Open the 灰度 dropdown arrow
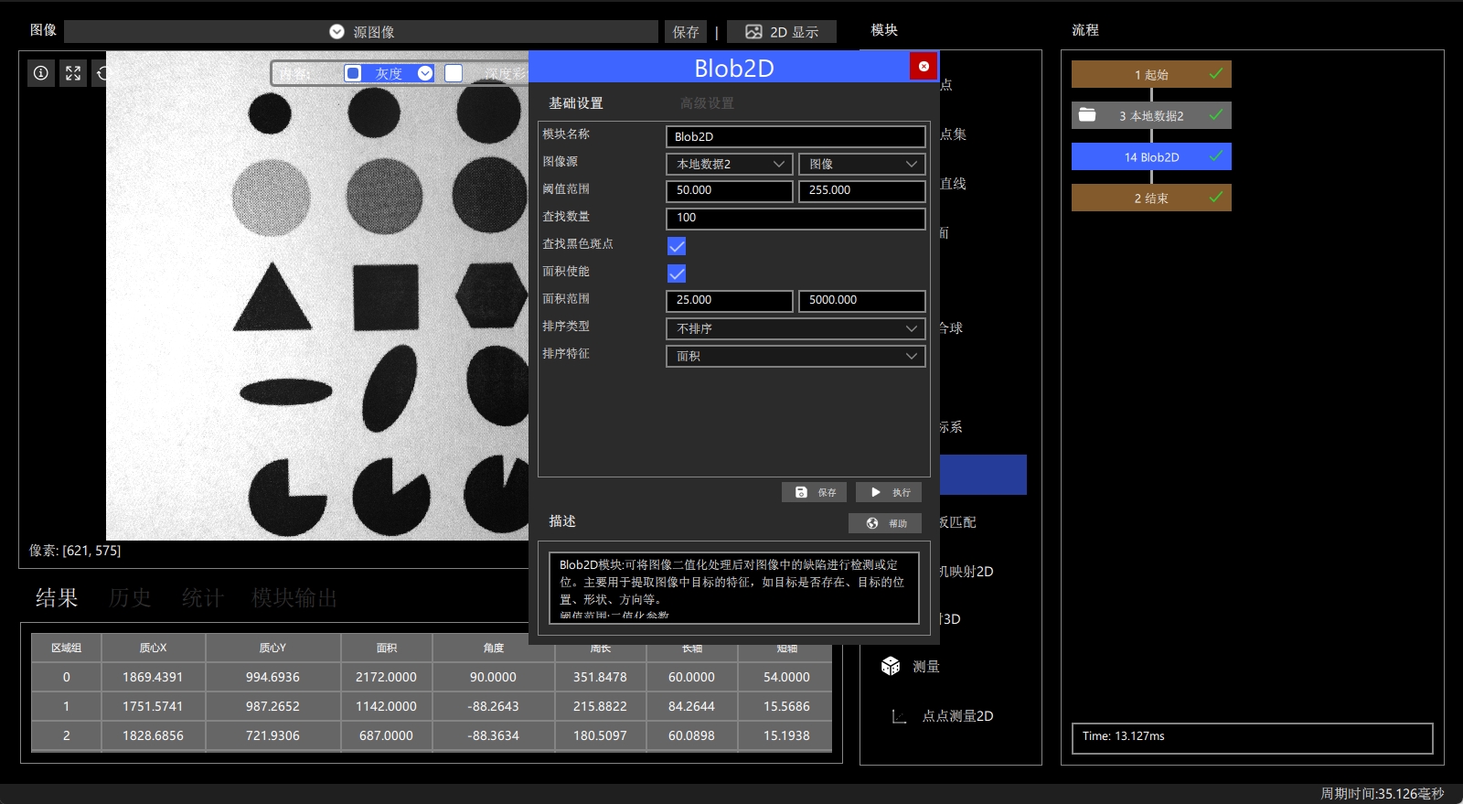 pos(425,73)
